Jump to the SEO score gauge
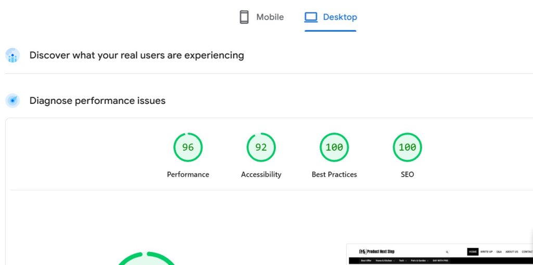The width and height of the screenshot is (533, 265). pyautogui.click(x=407, y=147)
